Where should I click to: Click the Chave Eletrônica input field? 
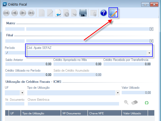coord(73,104)
